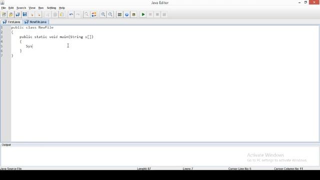Open Find using the magnifier icon
The width and height of the screenshot is (320, 180).
[86, 14]
